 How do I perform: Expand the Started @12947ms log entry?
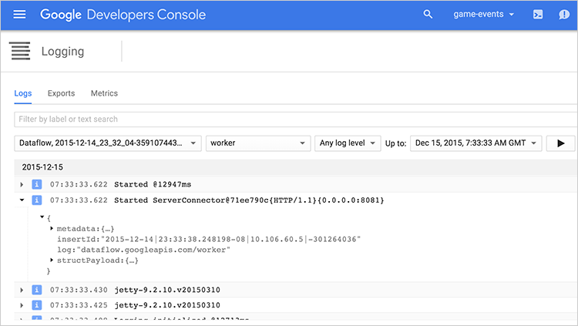22,184
